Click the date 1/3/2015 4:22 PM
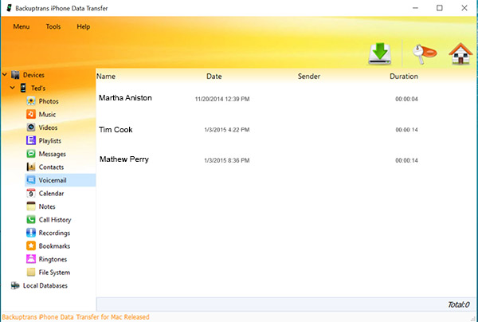Image resolution: width=478 pixels, height=322 pixels. 227,130
